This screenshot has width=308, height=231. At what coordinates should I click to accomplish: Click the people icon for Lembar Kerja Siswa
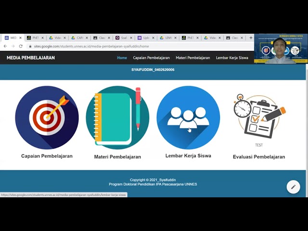point(188,117)
